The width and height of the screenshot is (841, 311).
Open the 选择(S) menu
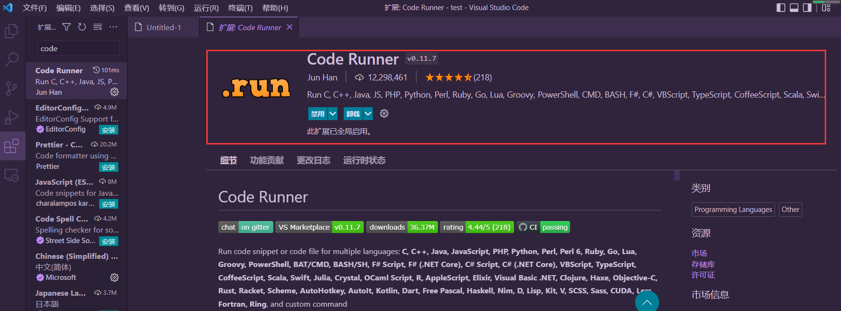tap(102, 8)
